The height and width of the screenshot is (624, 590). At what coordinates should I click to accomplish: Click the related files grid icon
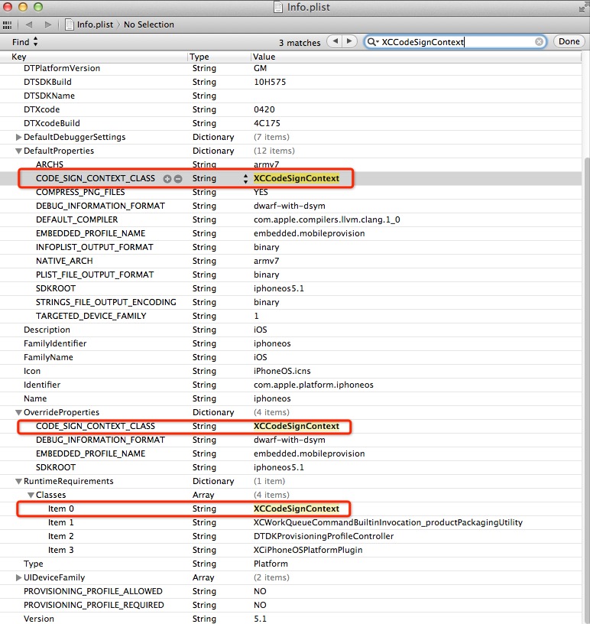(x=8, y=24)
